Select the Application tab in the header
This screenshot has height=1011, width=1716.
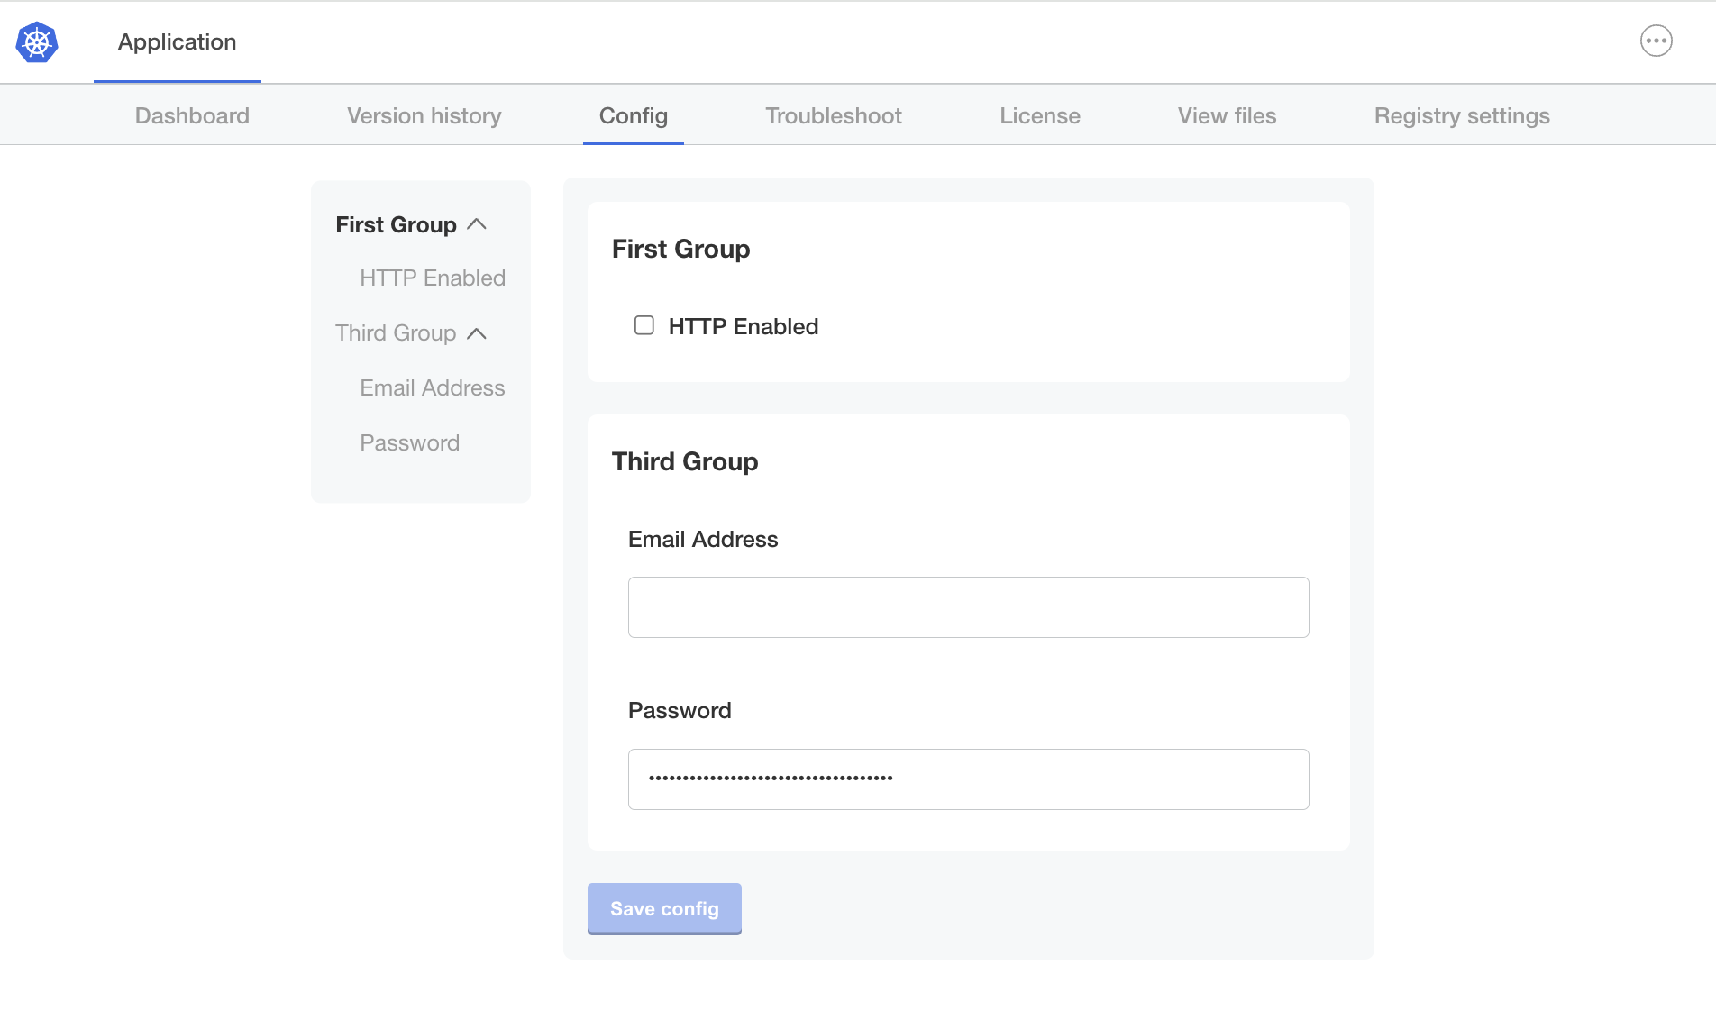pyautogui.click(x=177, y=41)
